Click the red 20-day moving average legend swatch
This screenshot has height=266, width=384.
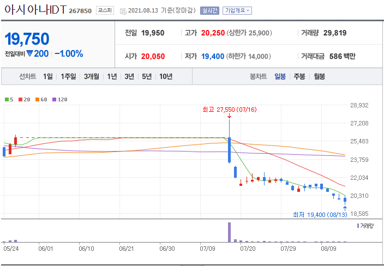coord(20,100)
